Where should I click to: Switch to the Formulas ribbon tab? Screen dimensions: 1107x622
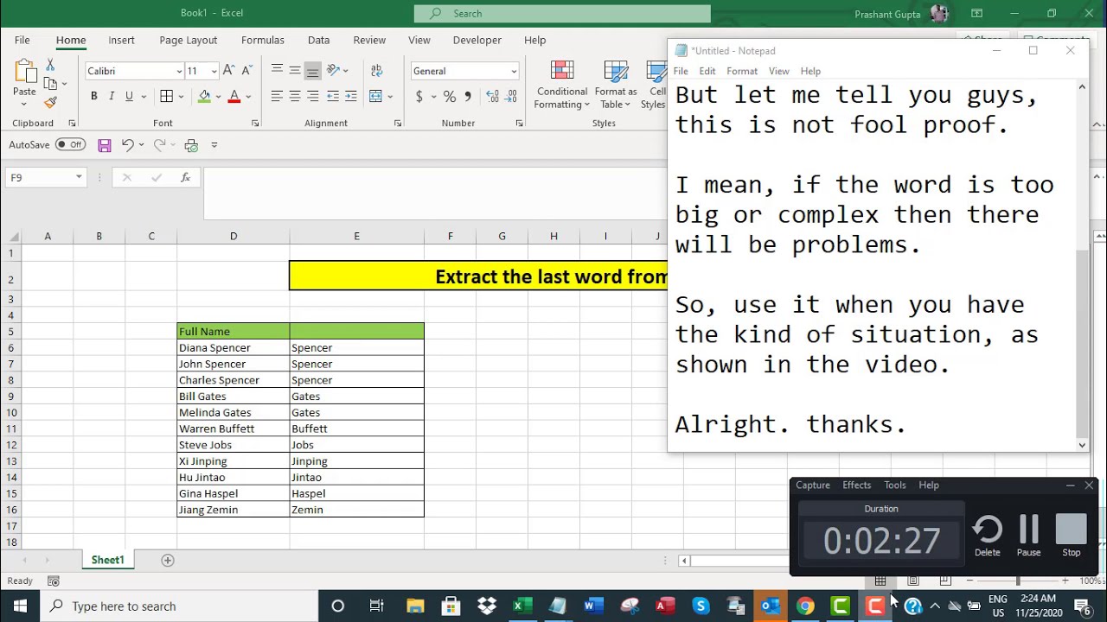(x=263, y=40)
